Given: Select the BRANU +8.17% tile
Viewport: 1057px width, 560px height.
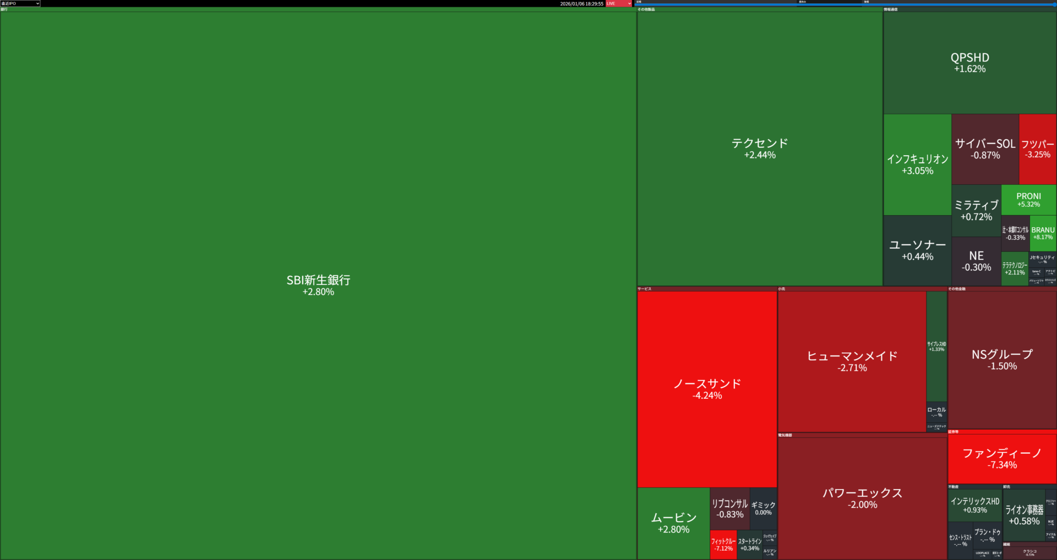Looking at the screenshot, I should (1043, 233).
